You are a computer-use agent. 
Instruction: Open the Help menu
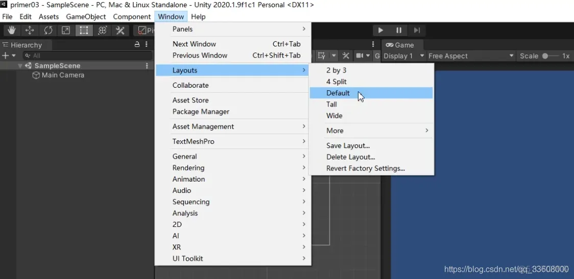198,17
